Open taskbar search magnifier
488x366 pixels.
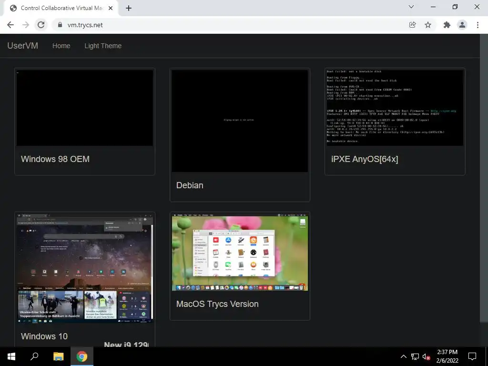34,356
